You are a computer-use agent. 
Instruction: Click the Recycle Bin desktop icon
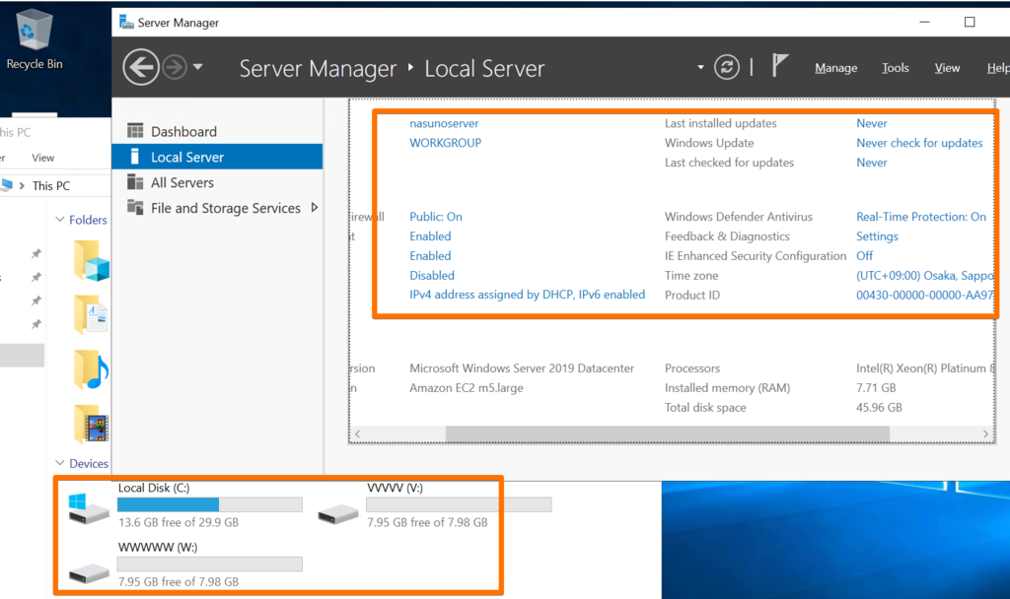(35, 39)
